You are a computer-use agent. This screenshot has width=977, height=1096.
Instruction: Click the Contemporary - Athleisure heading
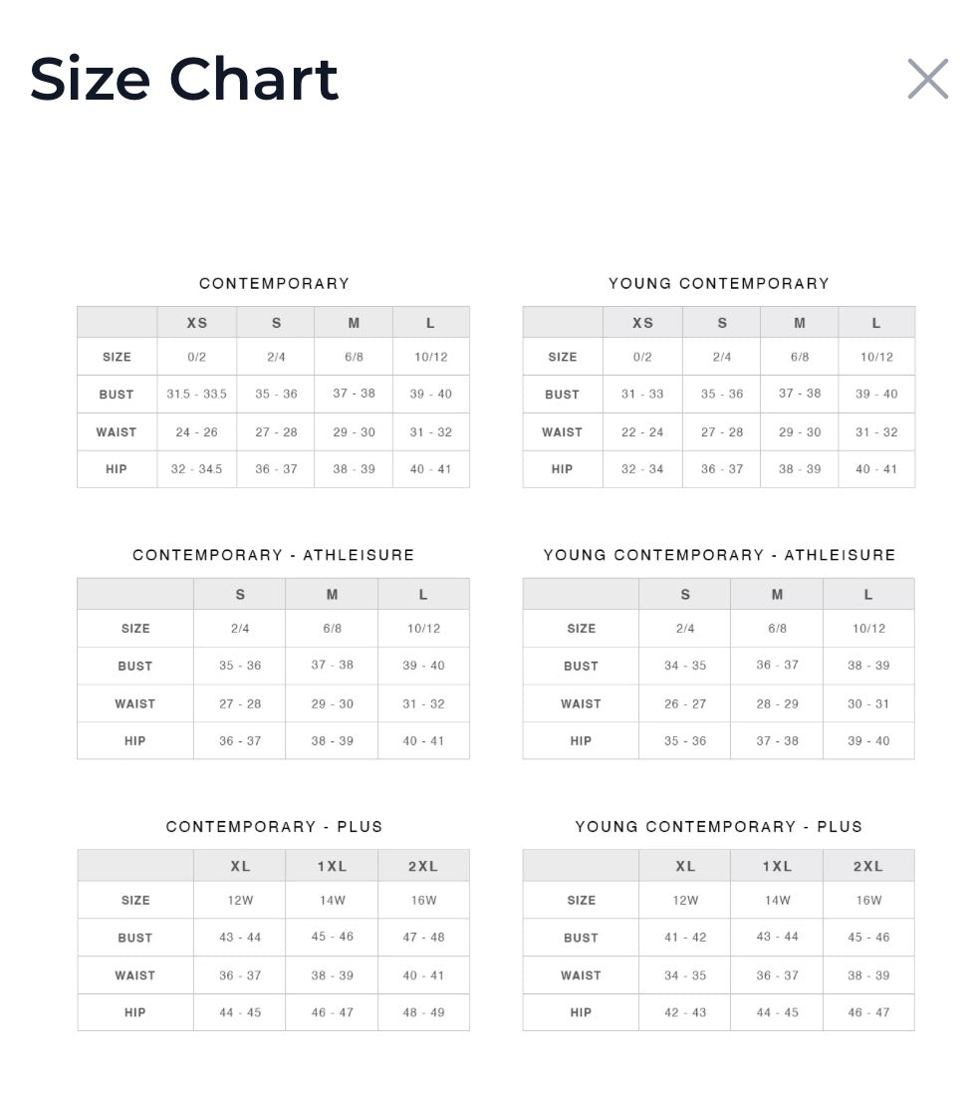(274, 555)
